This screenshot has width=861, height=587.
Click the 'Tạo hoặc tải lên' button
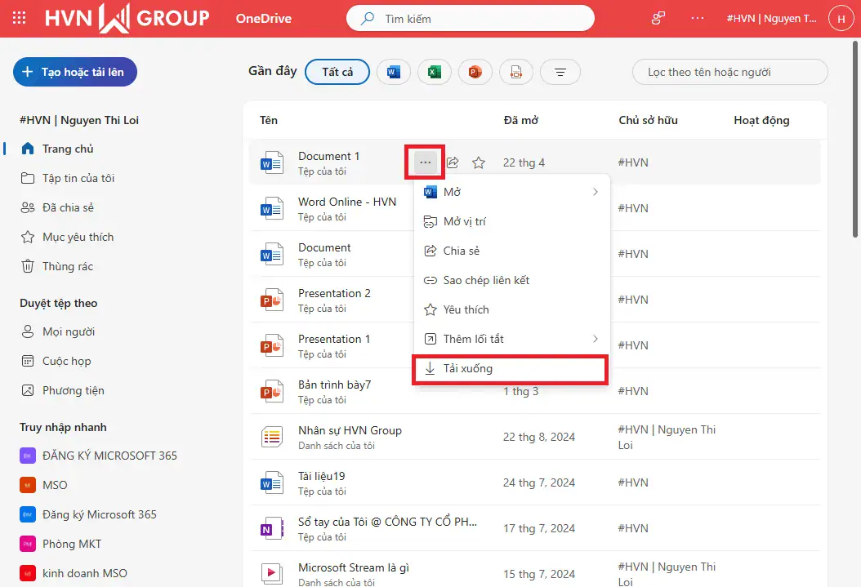(75, 72)
